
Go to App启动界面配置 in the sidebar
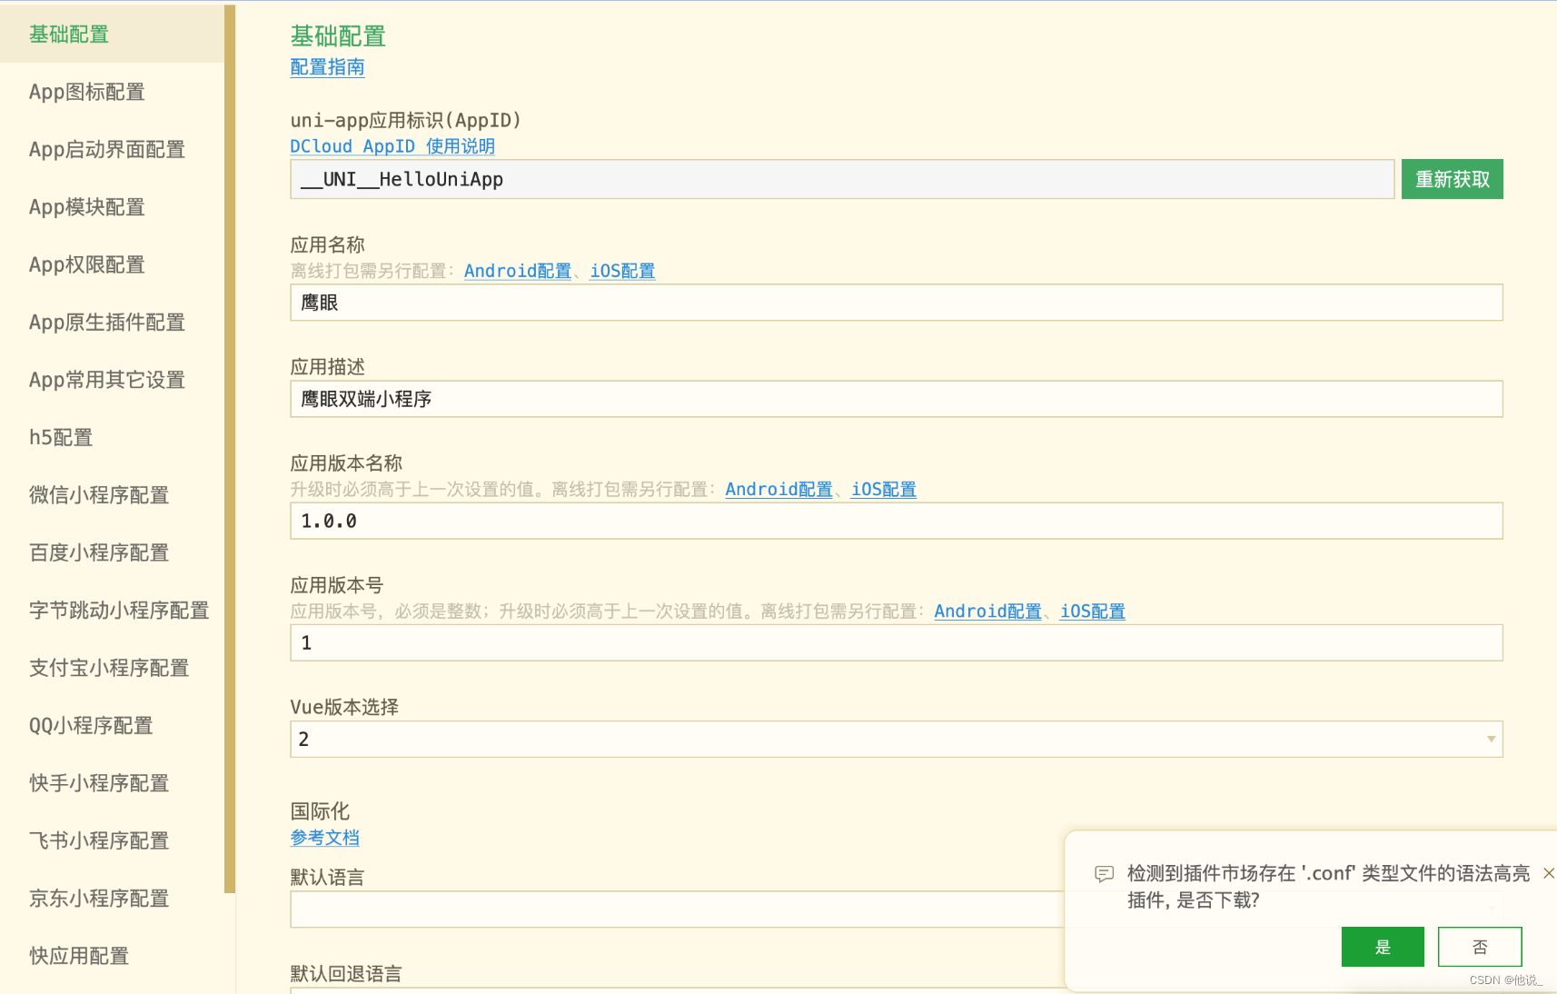112,149
